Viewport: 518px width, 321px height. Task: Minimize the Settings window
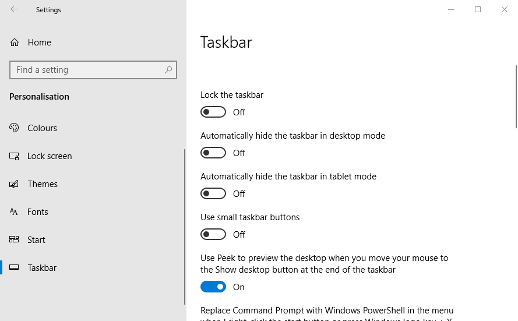(451, 9)
